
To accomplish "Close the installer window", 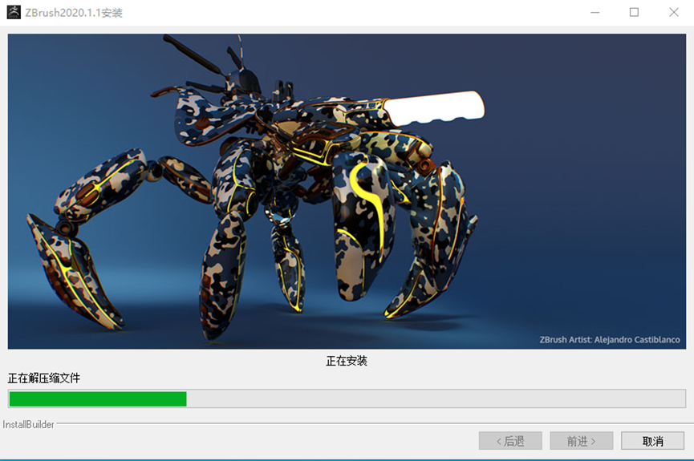I will coord(674,12).
